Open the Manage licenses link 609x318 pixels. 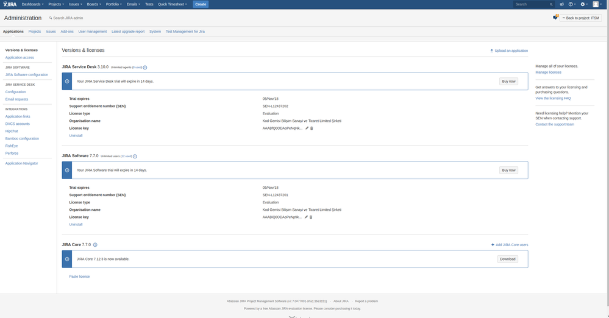548,72
